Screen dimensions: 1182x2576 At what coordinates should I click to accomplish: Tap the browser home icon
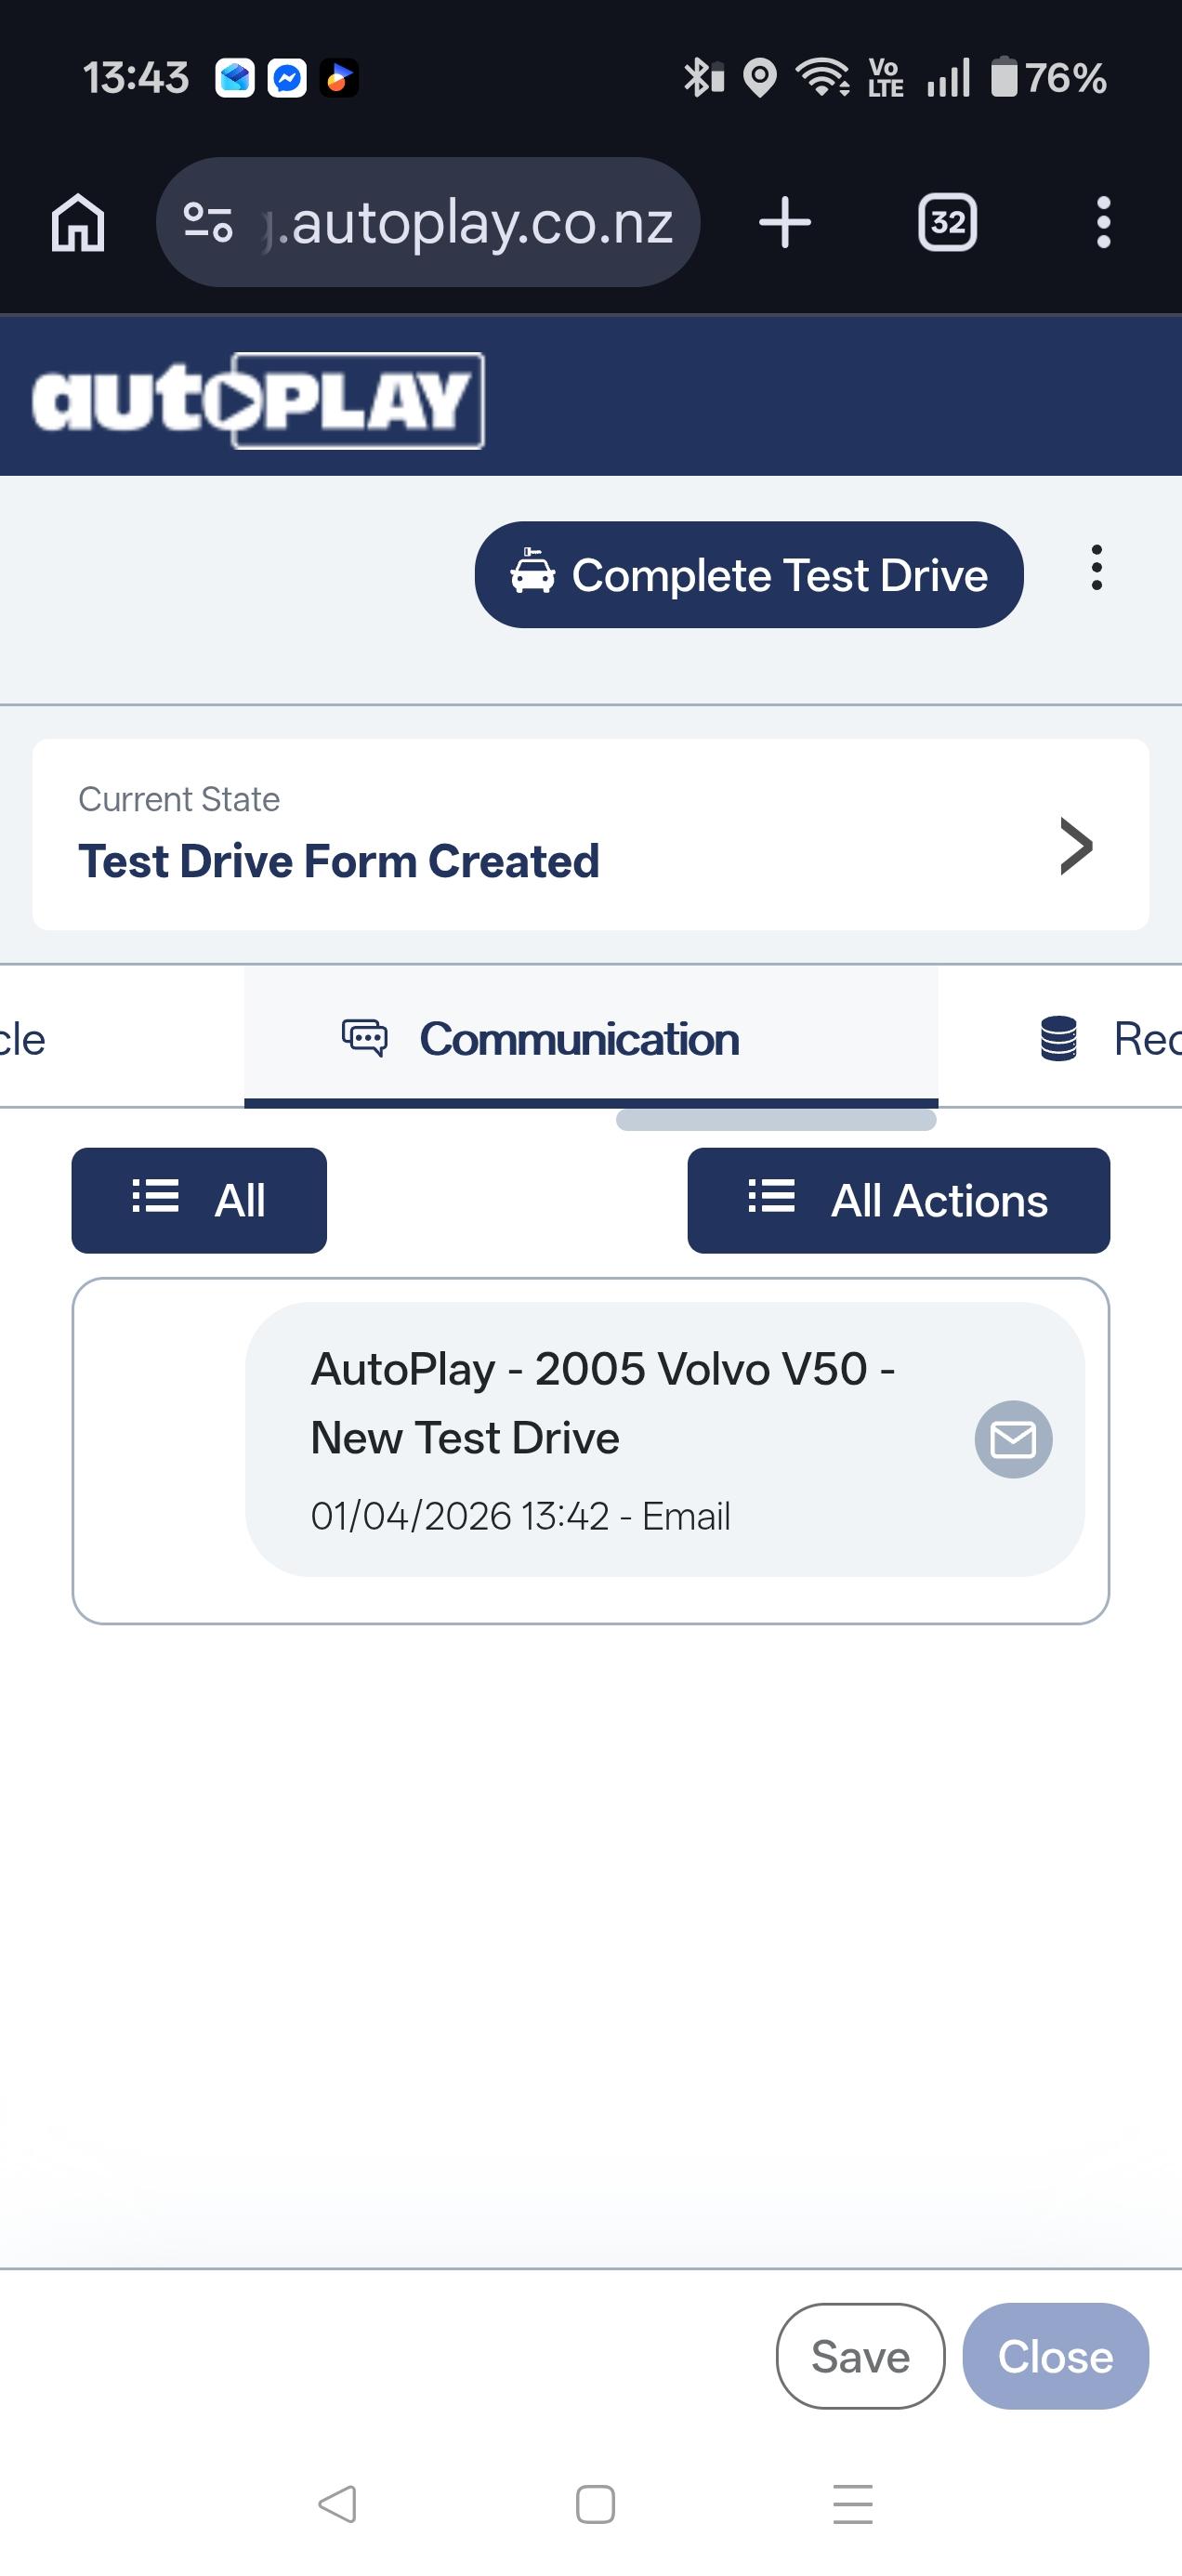pos(78,222)
